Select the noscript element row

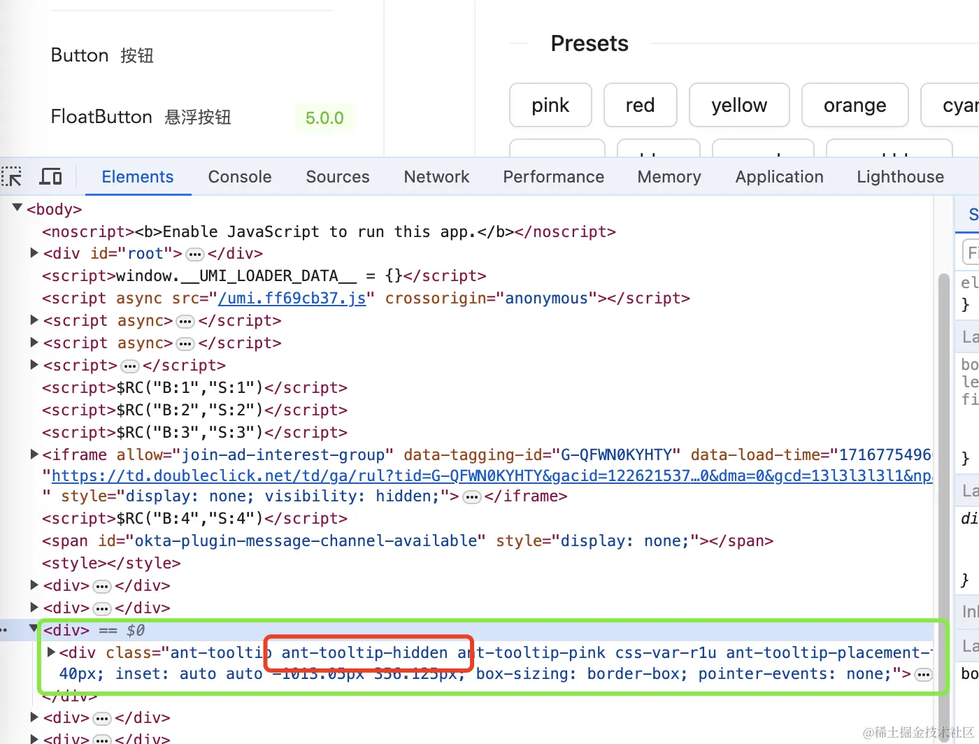[x=329, y=232]
